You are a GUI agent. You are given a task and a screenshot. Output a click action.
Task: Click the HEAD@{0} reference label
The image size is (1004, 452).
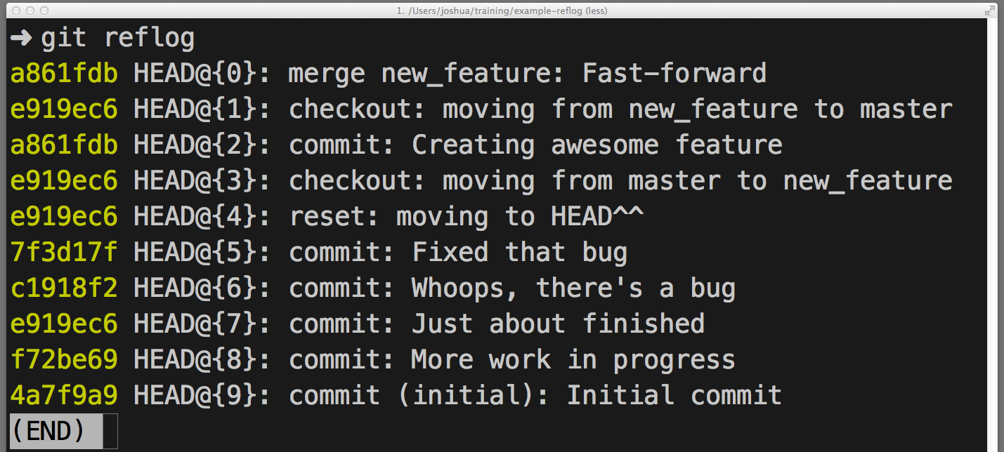click(x=199, y=72)
